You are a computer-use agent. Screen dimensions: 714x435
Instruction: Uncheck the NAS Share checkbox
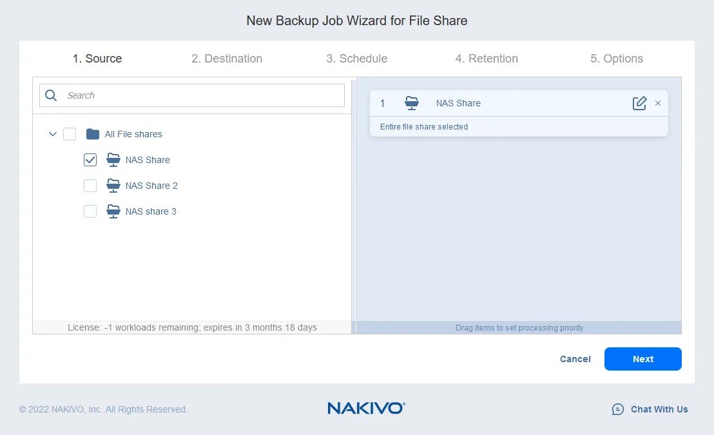click(x=90, y=160)
